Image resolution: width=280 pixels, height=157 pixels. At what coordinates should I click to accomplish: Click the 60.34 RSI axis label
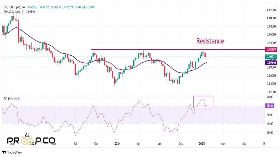pos(270,106)
